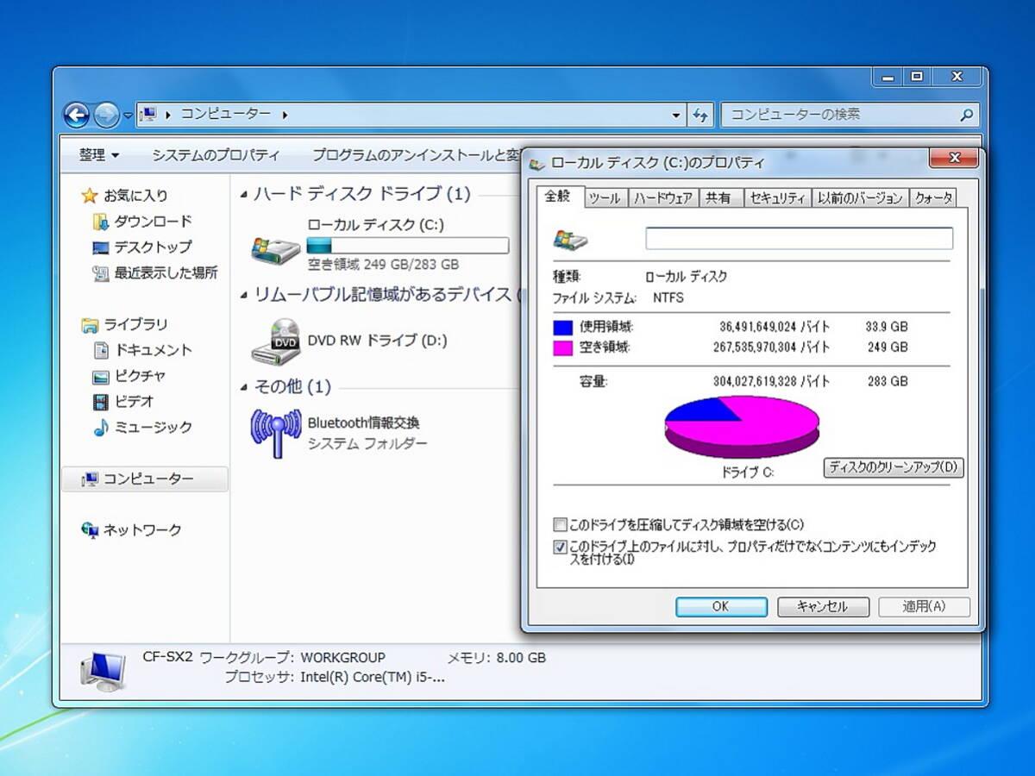This screenshot has width=1035, height=776.
Task: Click the コンピューターの検索 search field
Action: point(850,115)
